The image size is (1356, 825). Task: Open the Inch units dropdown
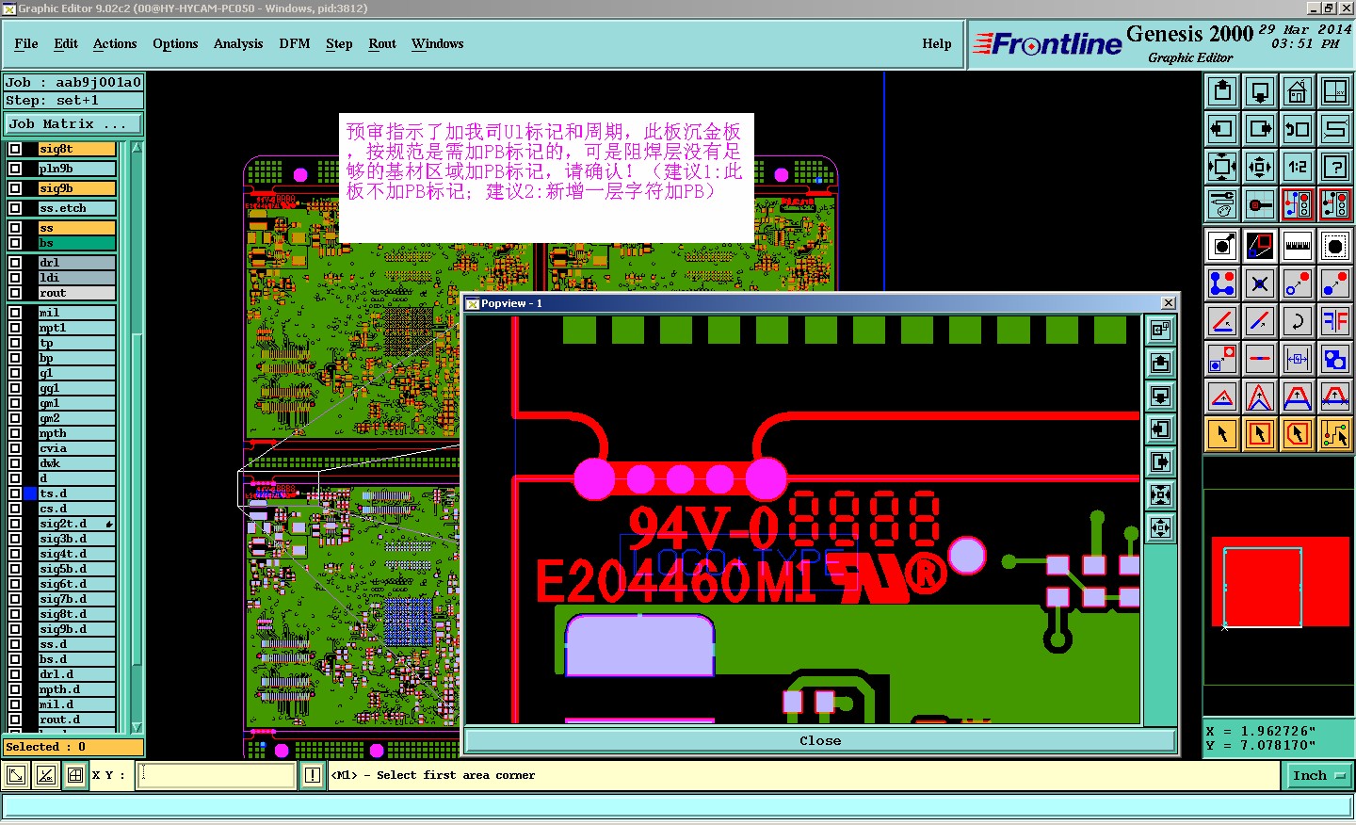1318,776
